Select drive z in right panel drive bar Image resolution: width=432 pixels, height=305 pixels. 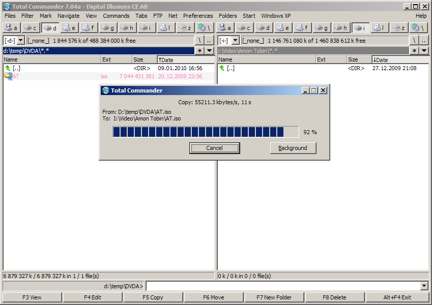(399, 28)
